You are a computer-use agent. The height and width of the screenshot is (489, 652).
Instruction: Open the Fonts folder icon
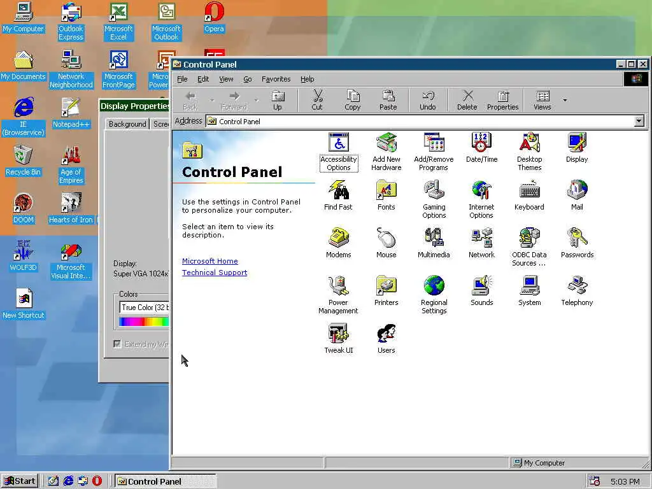click(386, 195)
